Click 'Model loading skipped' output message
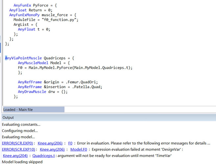This screenshot has height=164, width=216. point(22,162)
